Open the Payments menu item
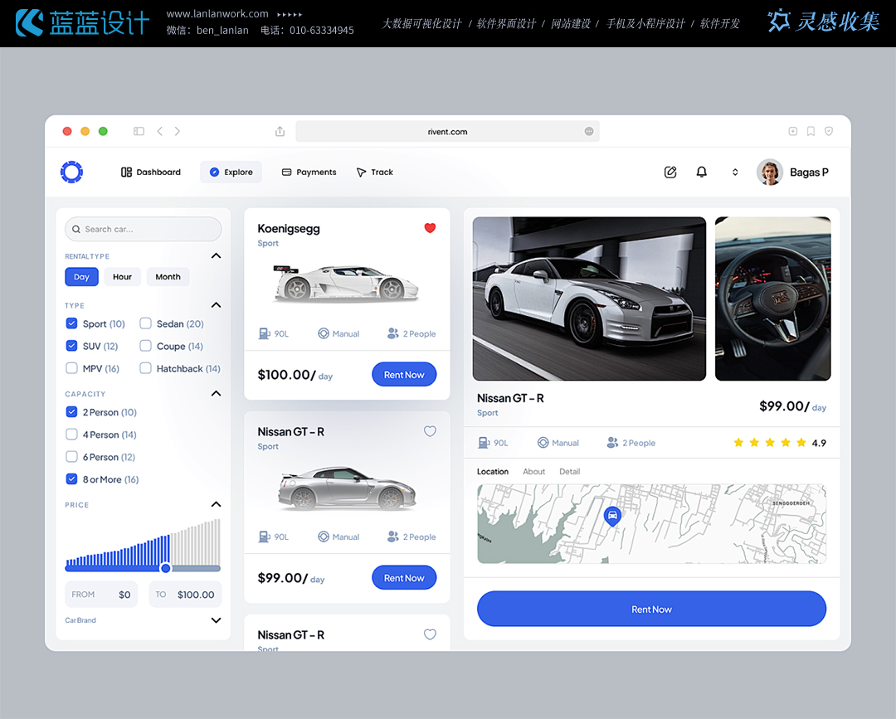This screenshot has width=896, height=719. 309,172
